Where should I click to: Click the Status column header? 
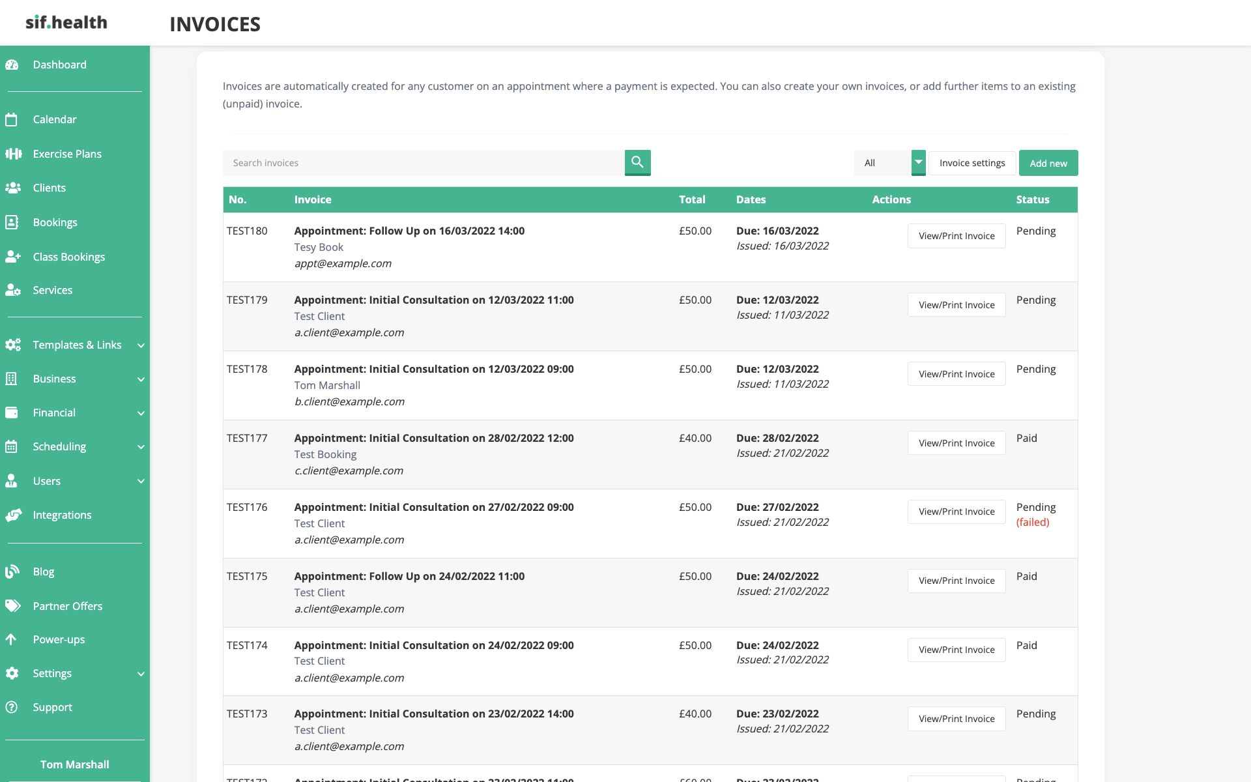pos(1033,199)
